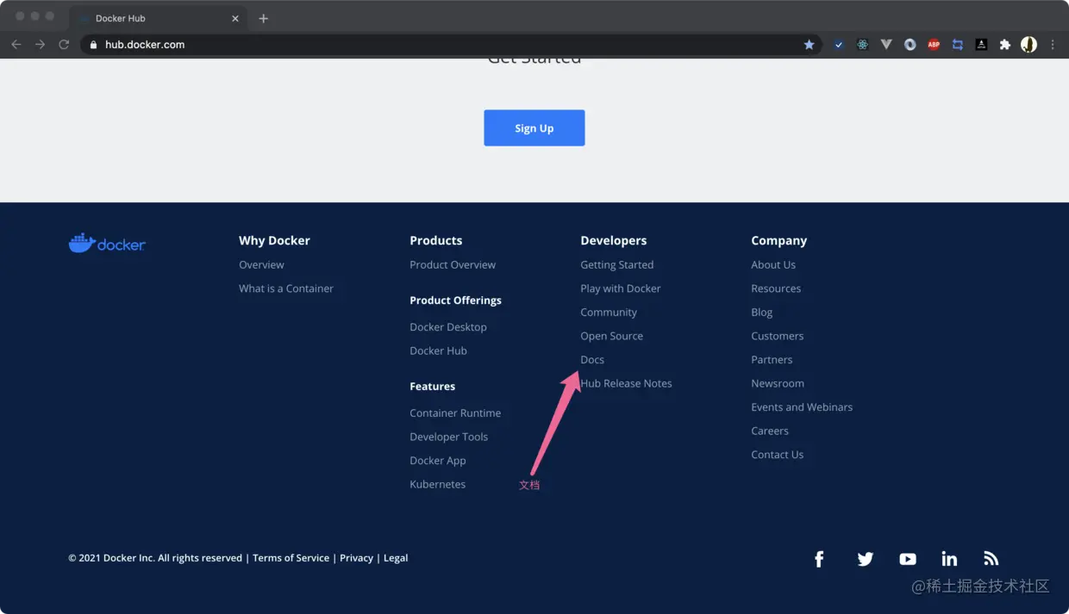The width and height of the screenshot is (1069, 614).
Task: Open the What is a Container link
Action: [286, 288]
